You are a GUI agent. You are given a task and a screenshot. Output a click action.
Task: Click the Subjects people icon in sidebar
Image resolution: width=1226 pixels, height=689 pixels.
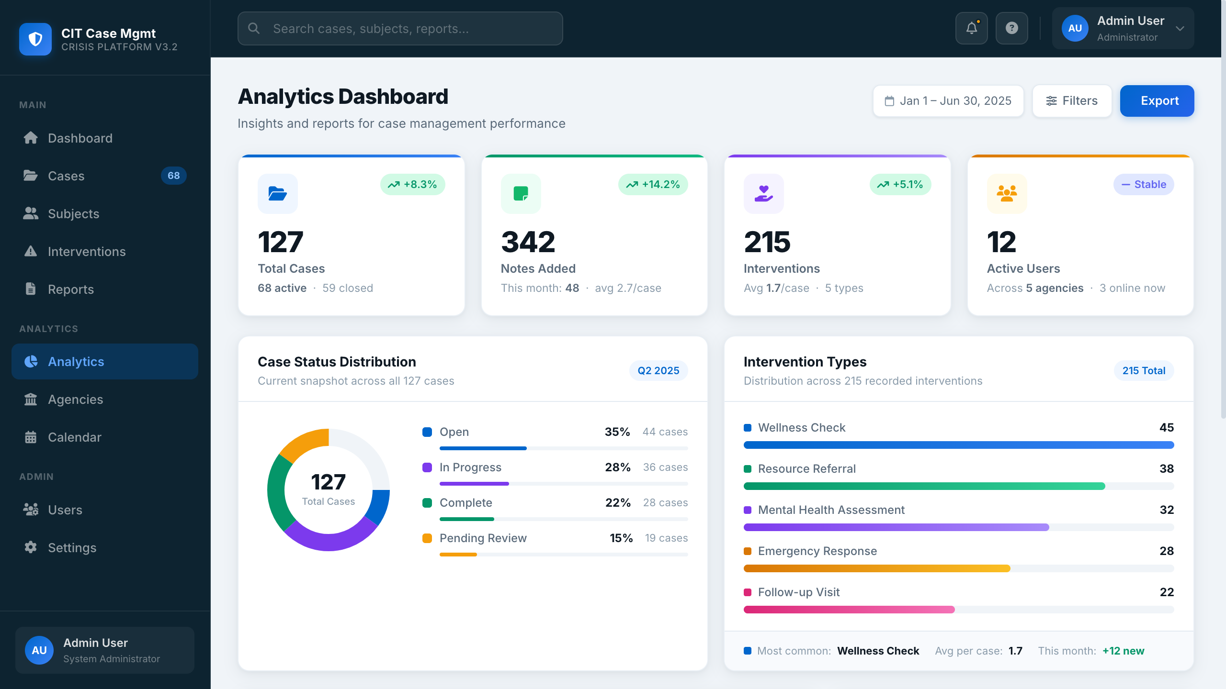point(31,213)
